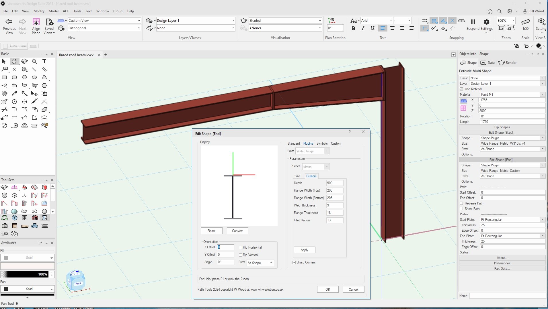Image resolution: width=548 pixels, height=309 pixels.
Task: Select the Rectangle tool
Action: point(4,77)
